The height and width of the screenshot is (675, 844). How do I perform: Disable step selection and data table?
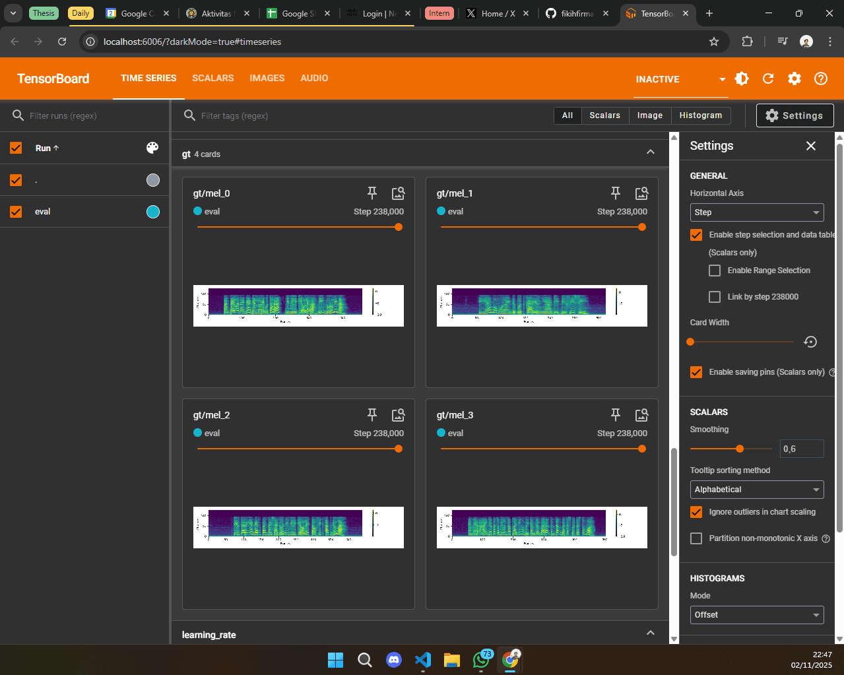click(x=696, y=235)
